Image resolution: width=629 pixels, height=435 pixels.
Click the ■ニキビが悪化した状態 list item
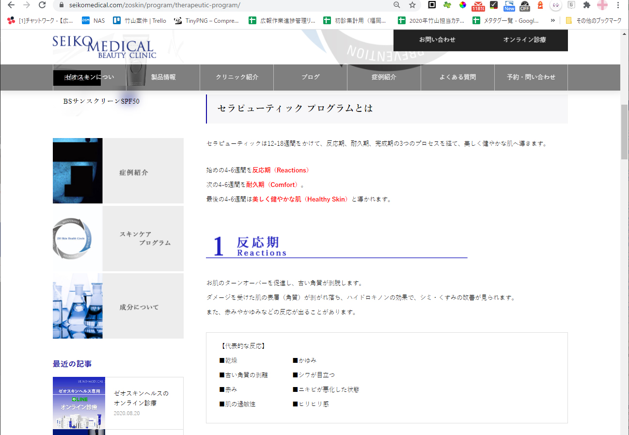326,389
